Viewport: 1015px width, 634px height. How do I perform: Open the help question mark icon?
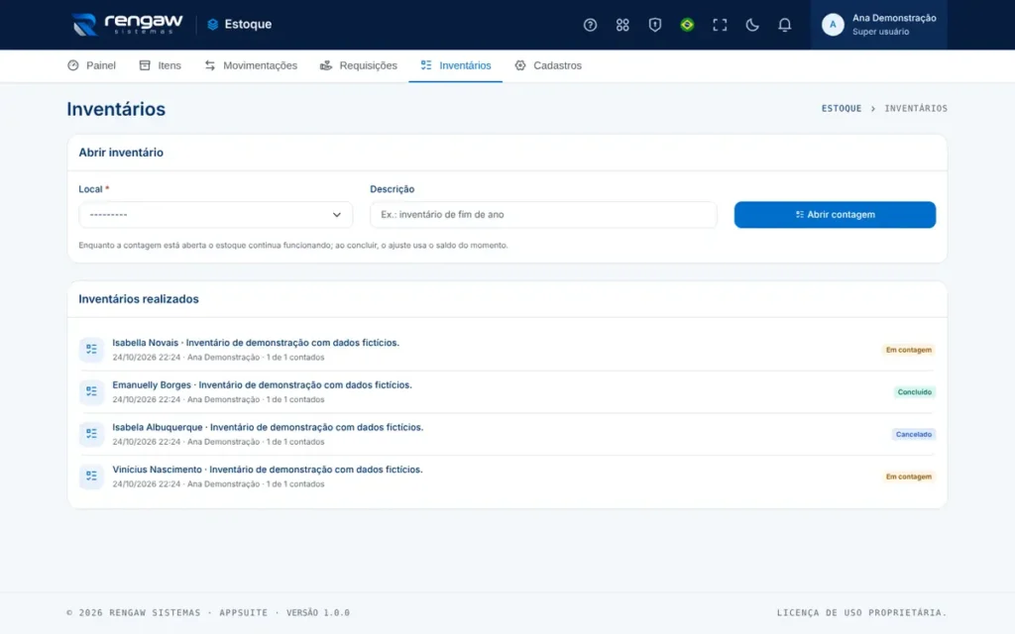590,25
